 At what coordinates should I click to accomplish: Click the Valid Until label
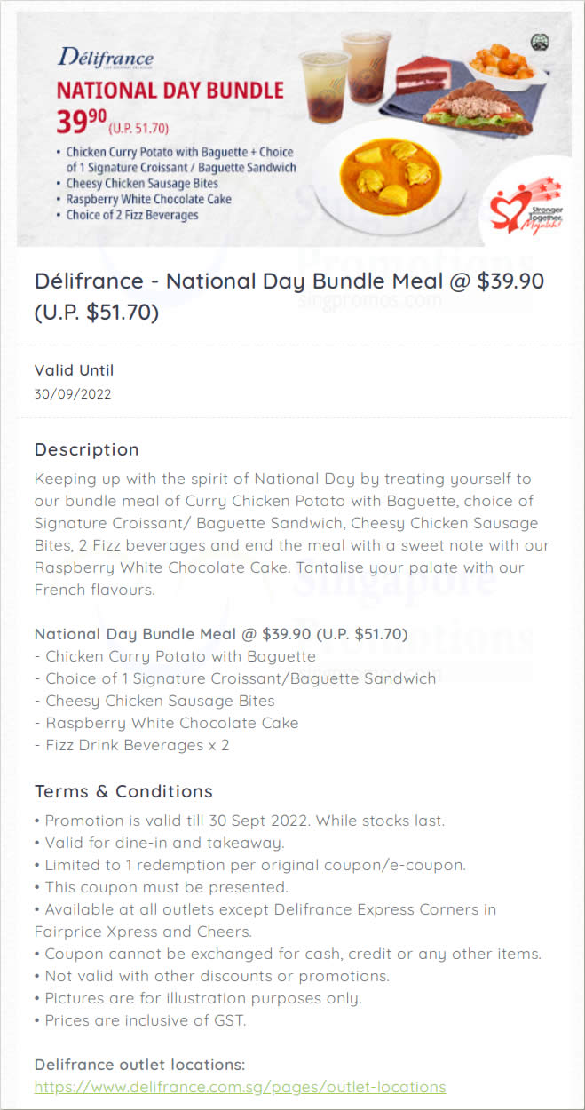click(x=74, y=370)
